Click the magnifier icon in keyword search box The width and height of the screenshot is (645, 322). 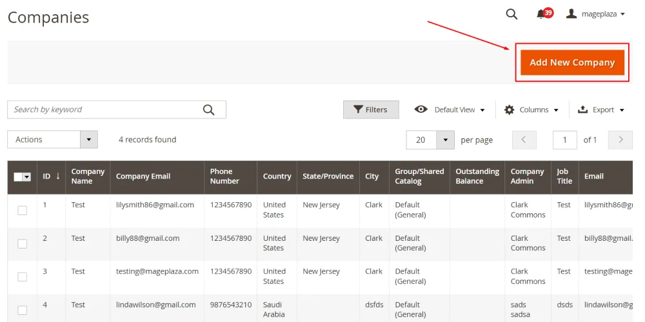click(208, 110)
